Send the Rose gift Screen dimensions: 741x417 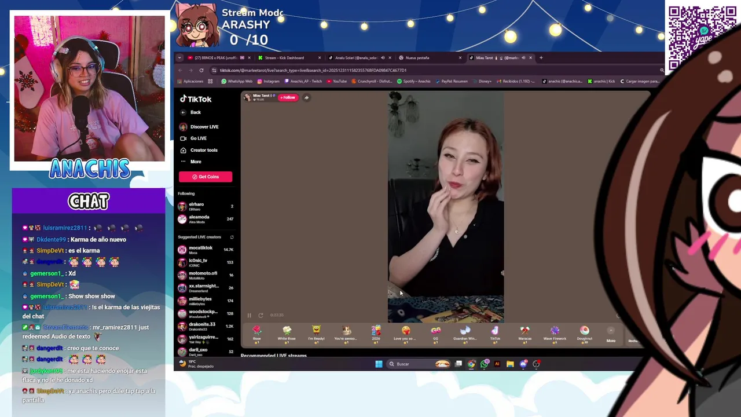click(x=257, y=334)
